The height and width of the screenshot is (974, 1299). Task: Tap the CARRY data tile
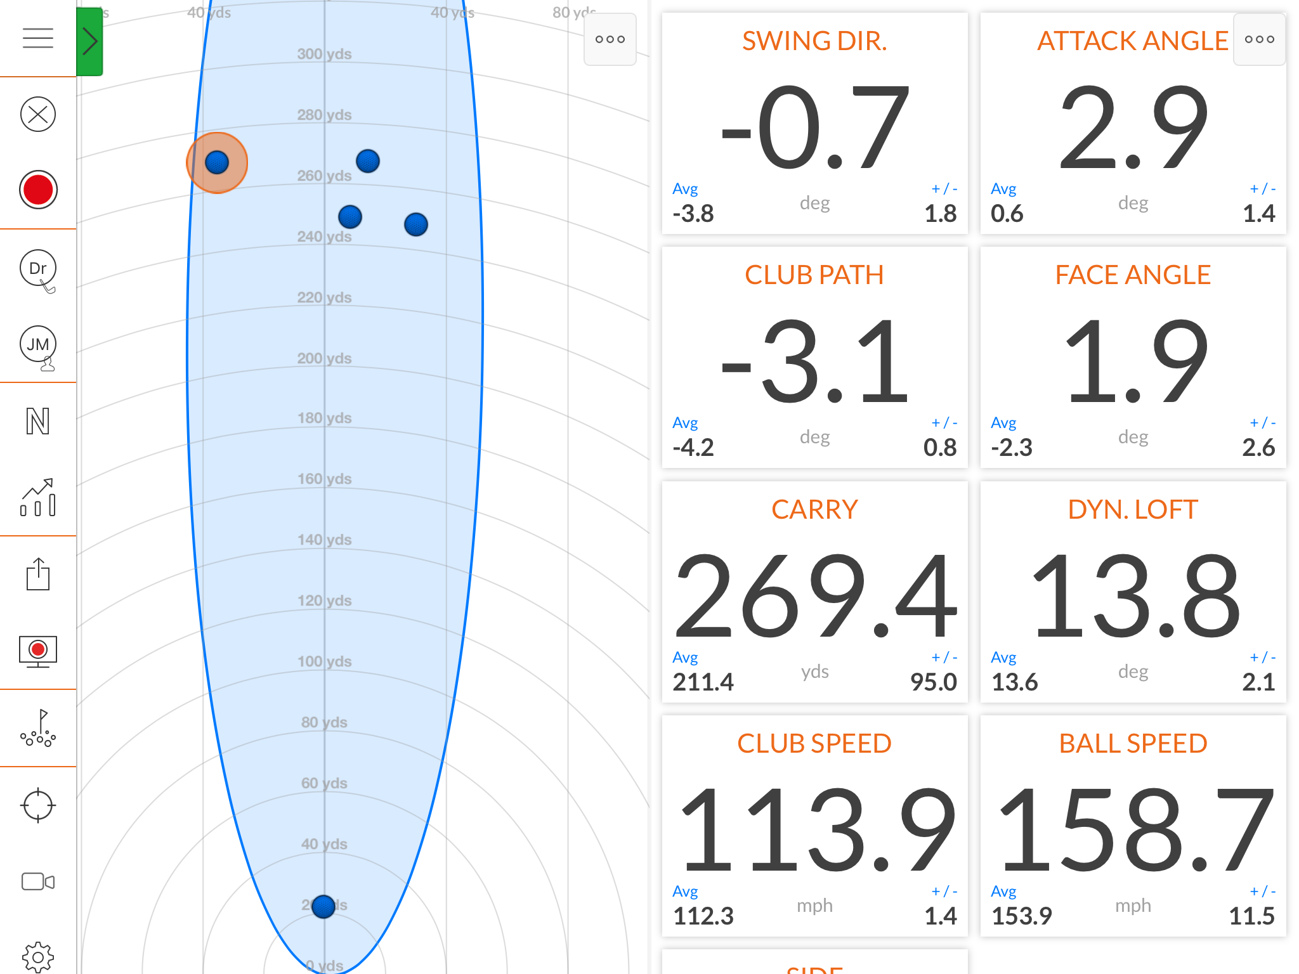[814, 592]
